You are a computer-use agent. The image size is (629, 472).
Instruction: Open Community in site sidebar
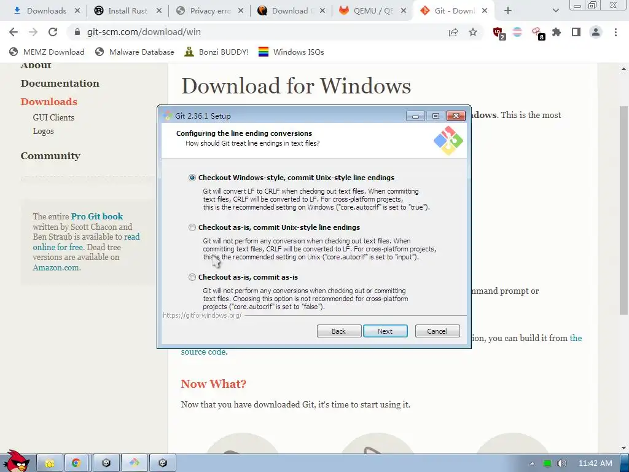(x=50, y=155)
